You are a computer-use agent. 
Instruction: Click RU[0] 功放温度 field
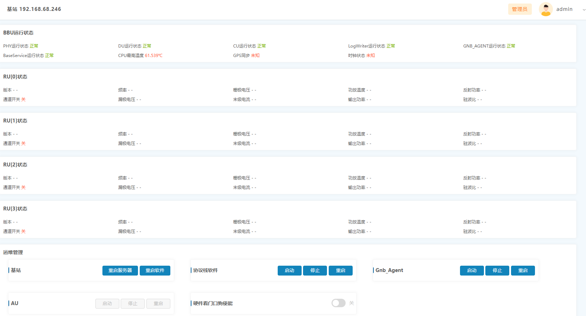[360, 90]
